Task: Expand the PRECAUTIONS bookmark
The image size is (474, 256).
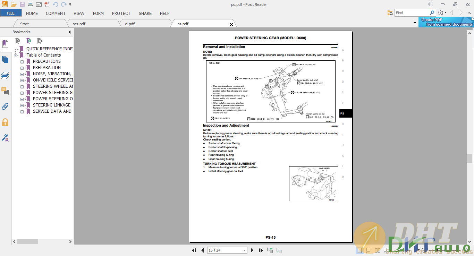Action: tap(22, 61)
